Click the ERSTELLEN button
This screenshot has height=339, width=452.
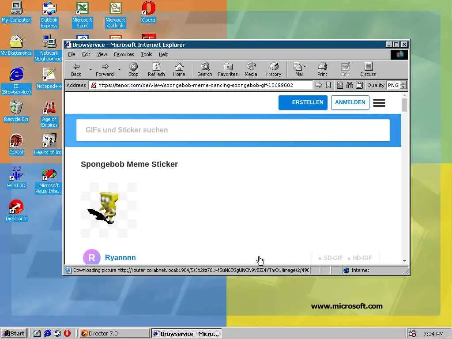point(303,102)
